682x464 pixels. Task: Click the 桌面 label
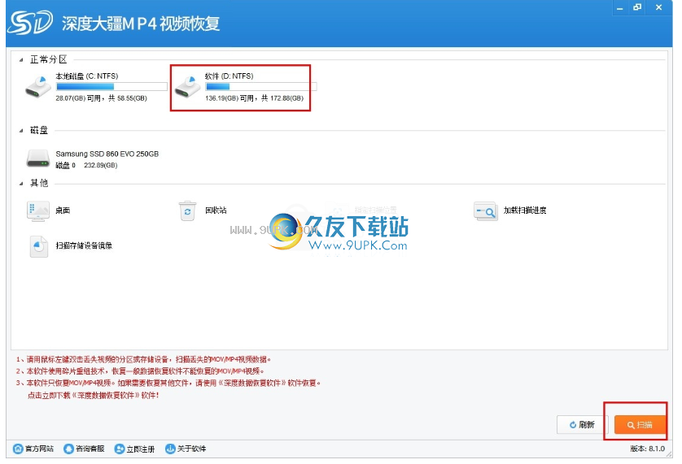click(63, 210)
